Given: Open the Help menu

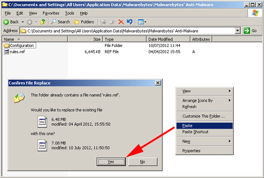Looking at the screenshot, I should (x=84, y=13).
